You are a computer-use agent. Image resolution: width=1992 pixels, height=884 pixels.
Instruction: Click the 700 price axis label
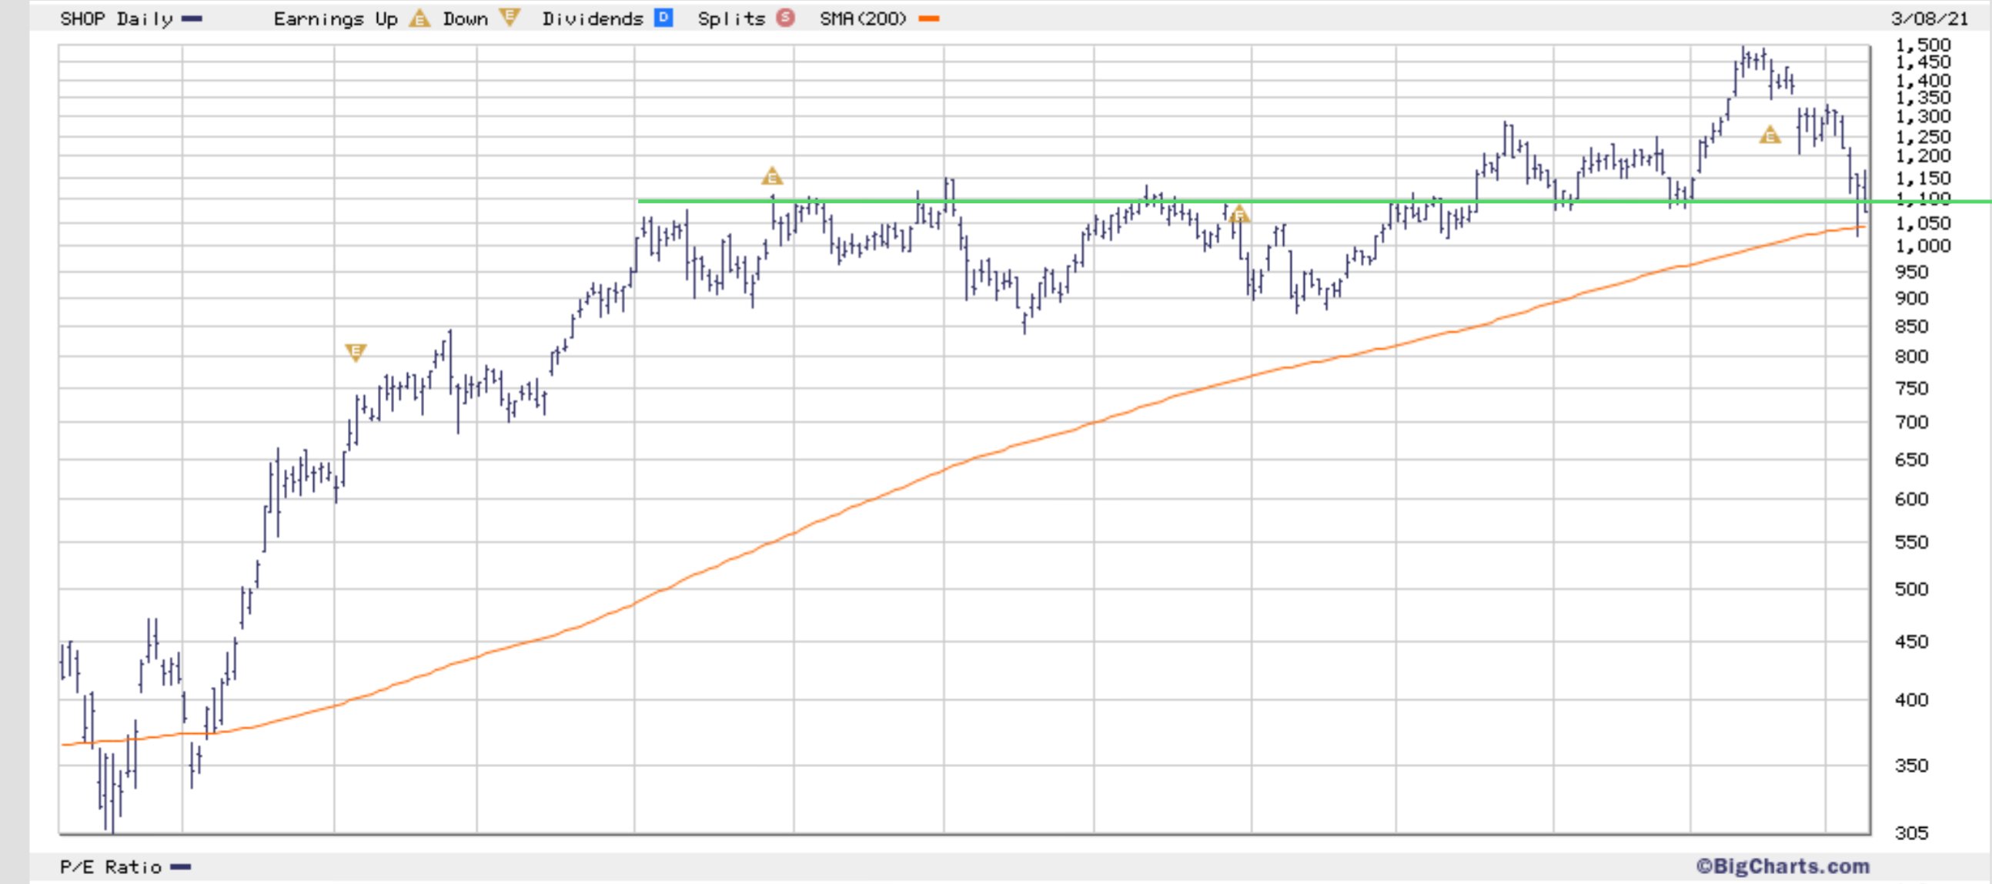tap(1912, 422)
